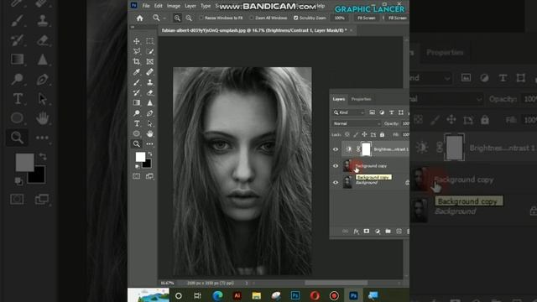This screenshot has height=302, width=537.
Task: Open the File menu
Action: 146,6
